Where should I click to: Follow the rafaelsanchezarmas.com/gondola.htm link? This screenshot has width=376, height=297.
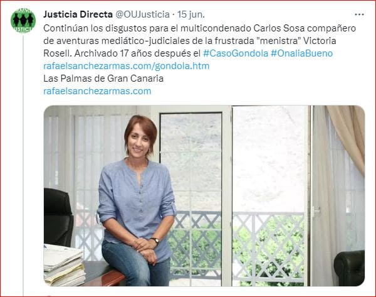(127, 66)
